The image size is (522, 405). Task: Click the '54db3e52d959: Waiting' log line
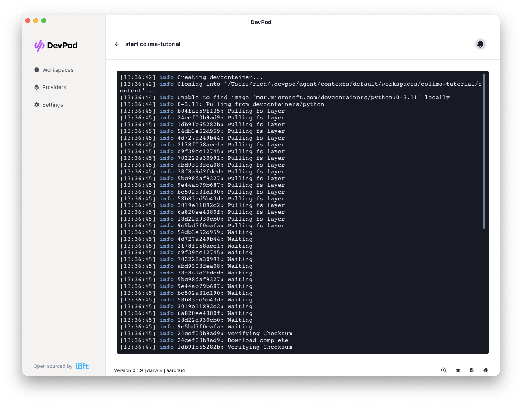(186, 232)
